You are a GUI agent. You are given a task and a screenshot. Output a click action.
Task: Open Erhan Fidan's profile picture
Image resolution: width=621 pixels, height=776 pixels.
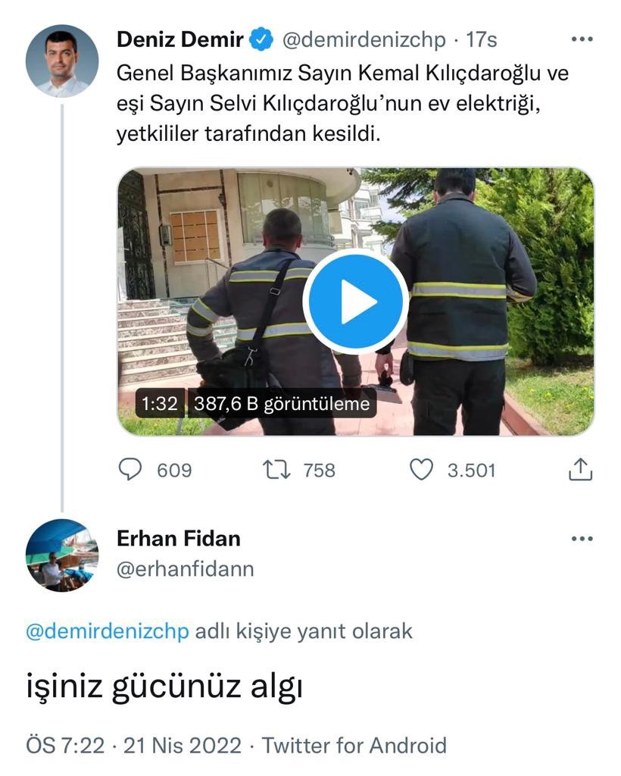coord(62,555)
